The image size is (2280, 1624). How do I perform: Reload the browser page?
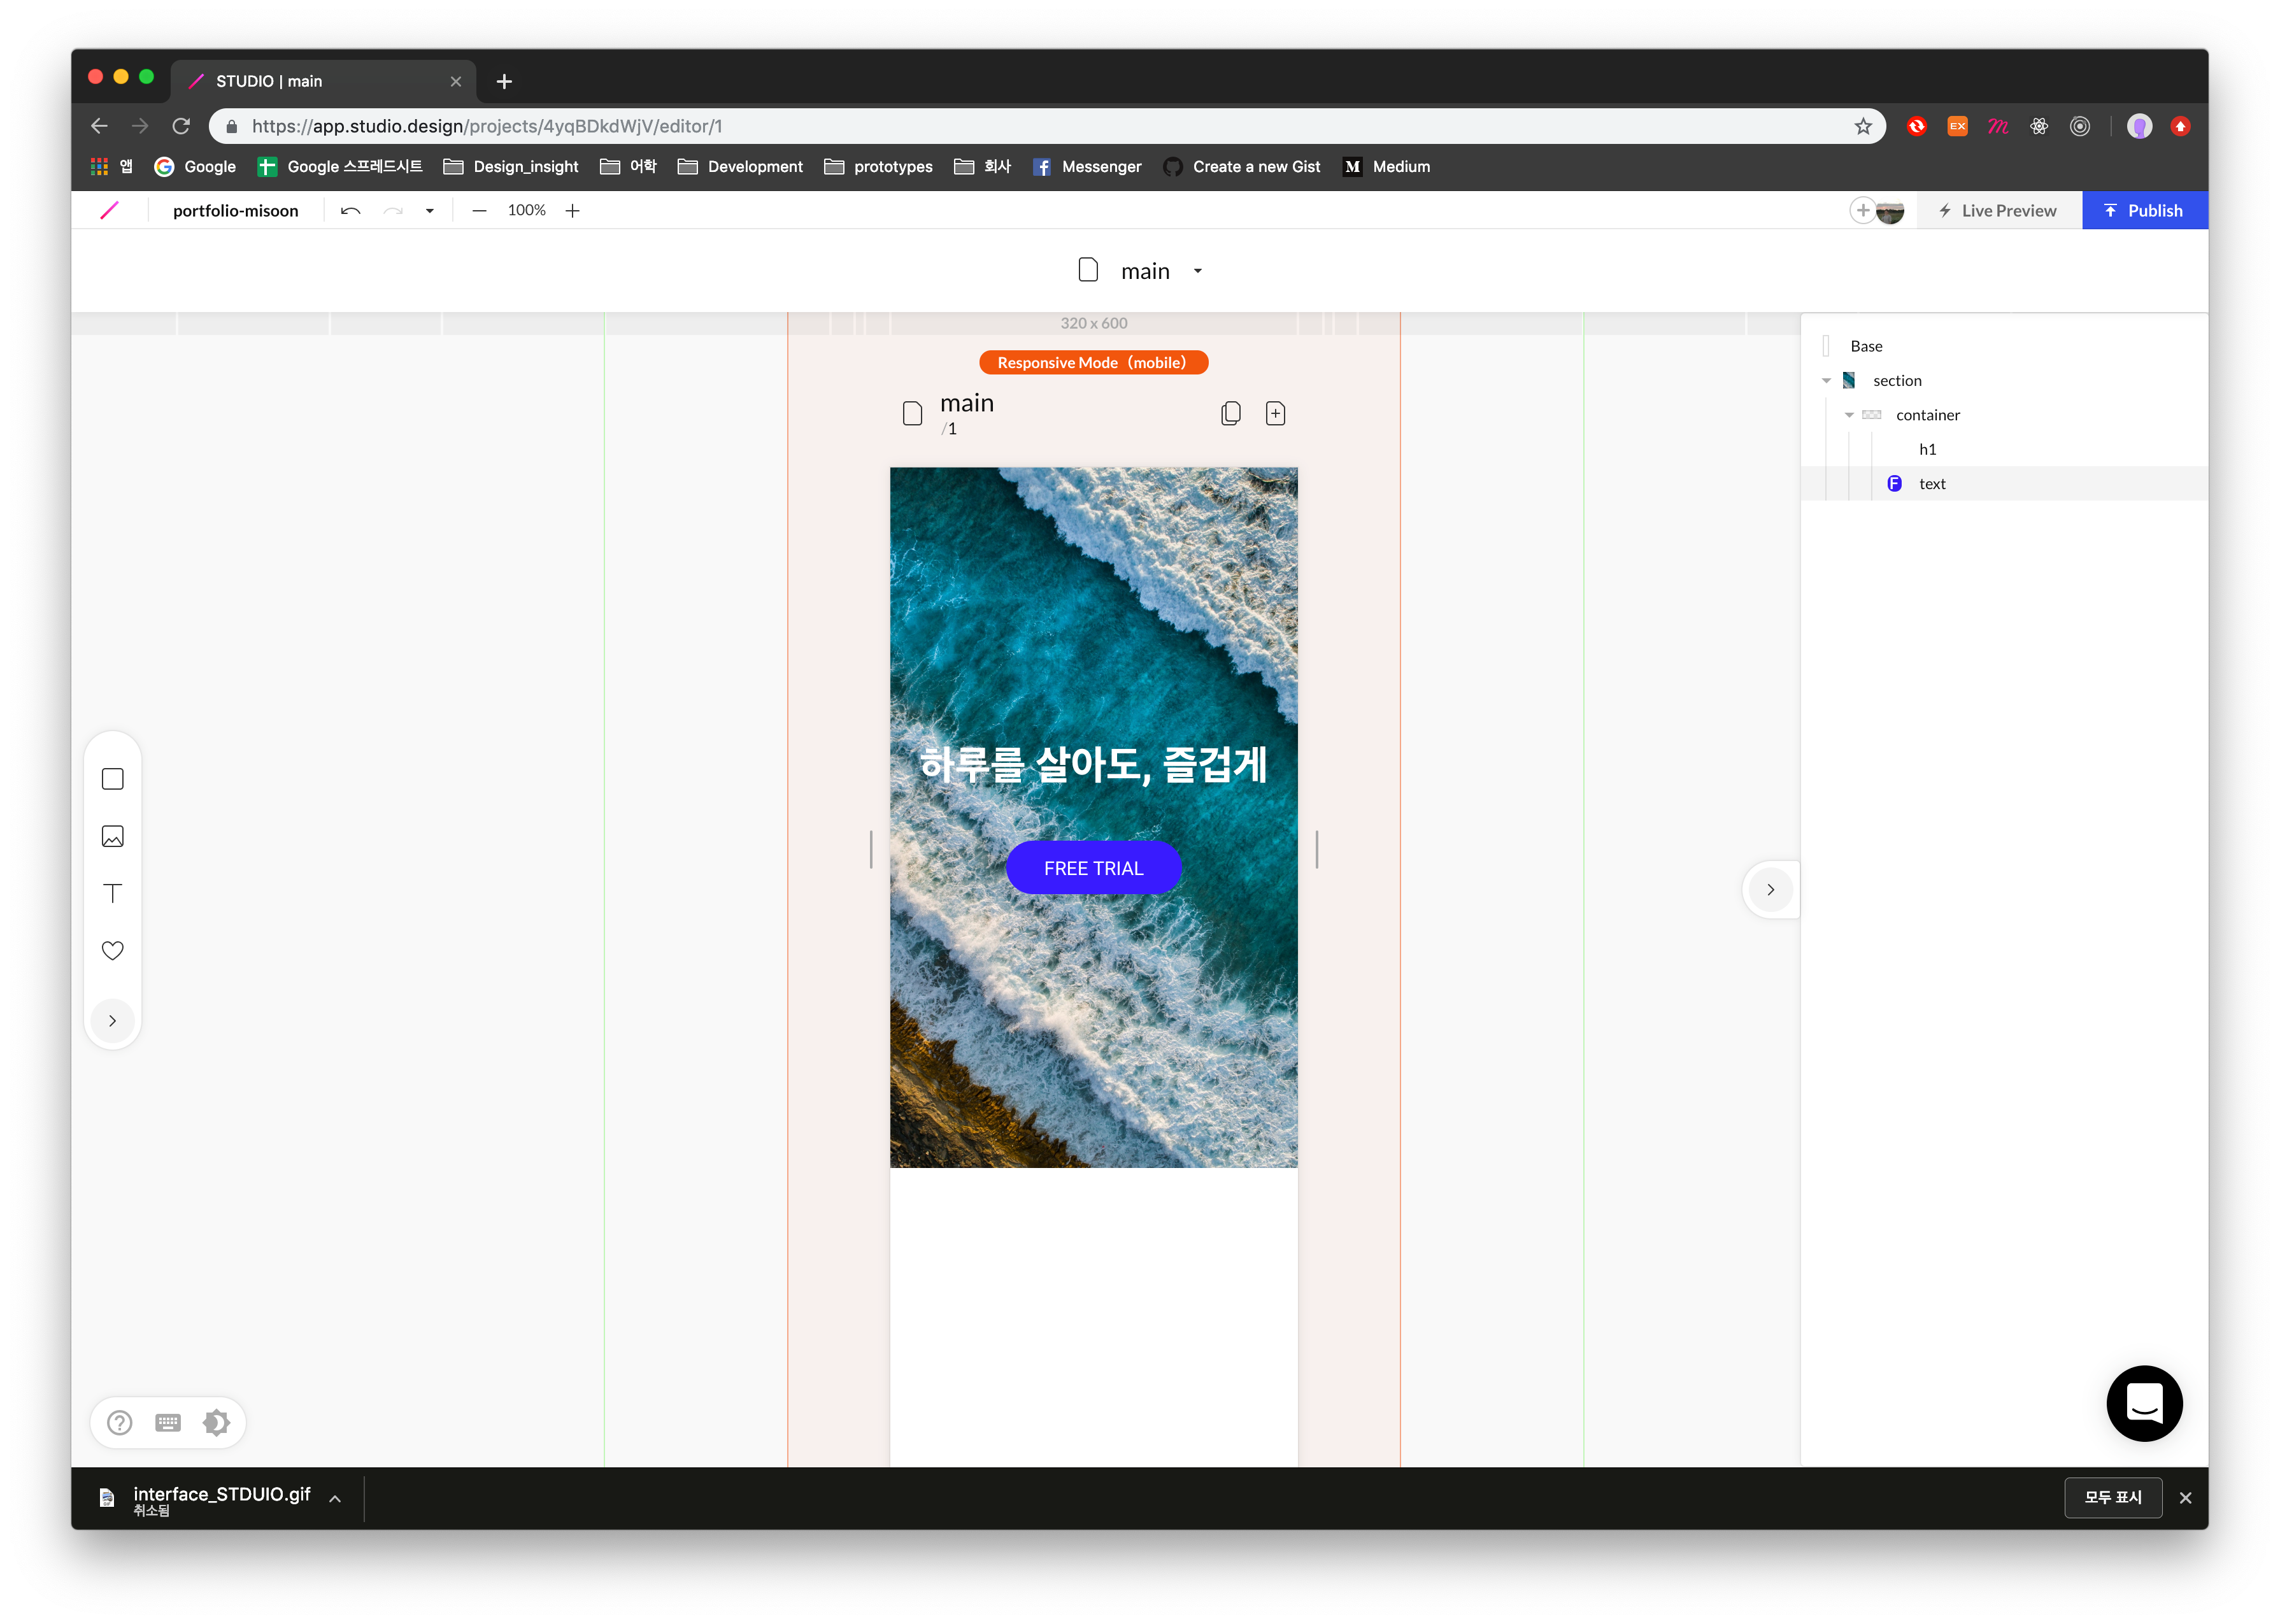point(181,126)
